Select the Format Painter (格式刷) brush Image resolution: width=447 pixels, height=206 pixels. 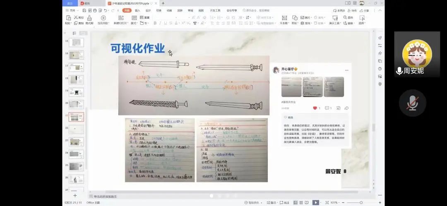point(89,18)
